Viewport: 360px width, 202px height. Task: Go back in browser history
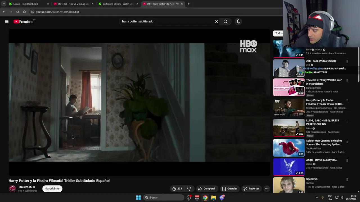coord(4,12)
